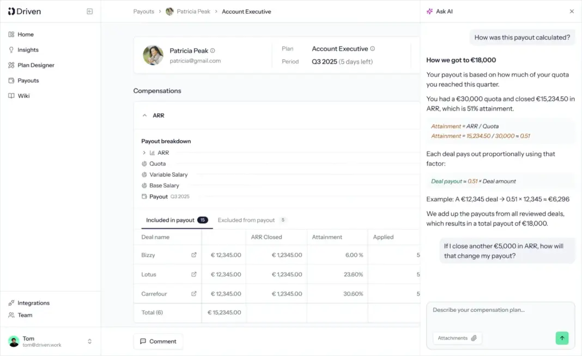Close the Ask AI panel

coord(572,11)
